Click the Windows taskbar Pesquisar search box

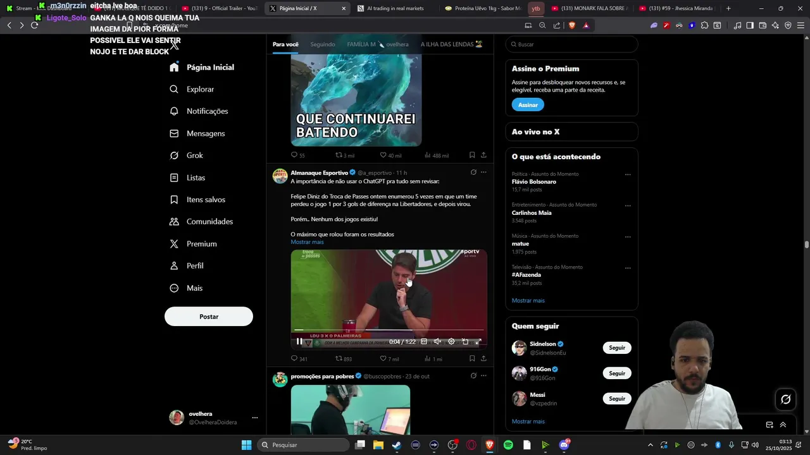point(304,445)
